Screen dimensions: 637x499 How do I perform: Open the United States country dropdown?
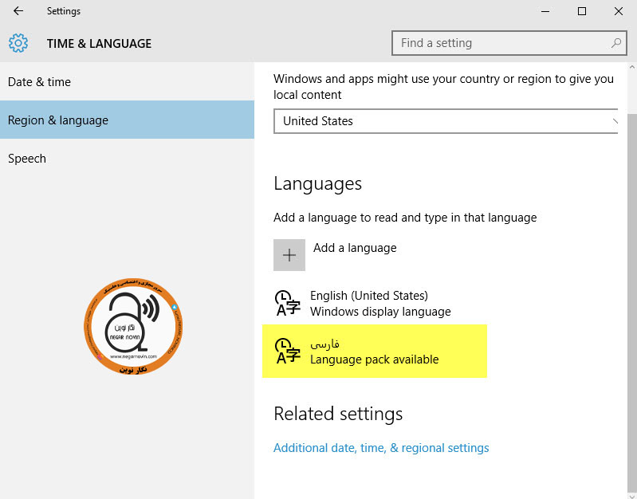click(x=446, y=121)
